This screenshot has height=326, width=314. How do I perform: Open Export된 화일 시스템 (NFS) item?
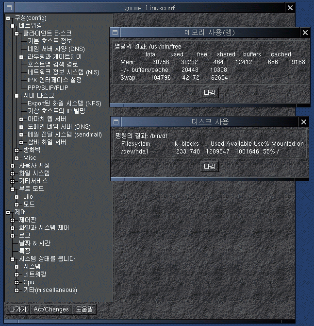tap(65, 103)
